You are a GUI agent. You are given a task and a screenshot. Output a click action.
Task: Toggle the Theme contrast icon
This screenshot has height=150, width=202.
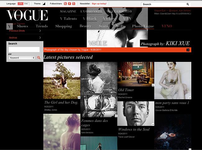click(44, 4)
